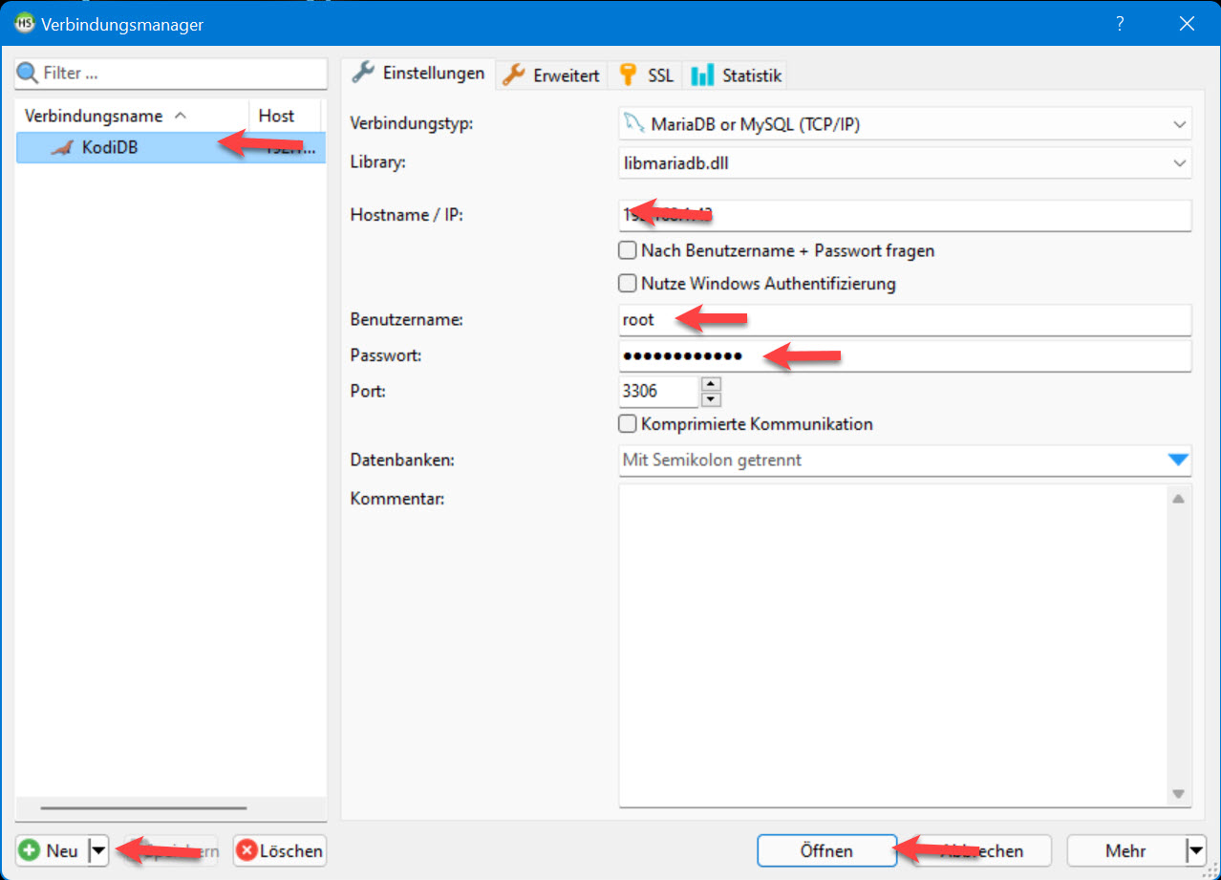Click the Neu button
Viewport: 1221px width, 880px height.
coord(52,850)
